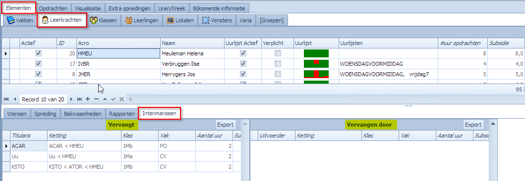Switch to Uren/Week tab

coord(172,8)
